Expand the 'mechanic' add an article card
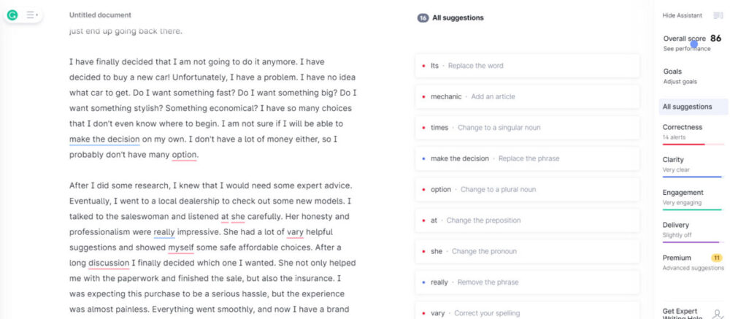Screen dimensions: 730x319 (527, 97)
